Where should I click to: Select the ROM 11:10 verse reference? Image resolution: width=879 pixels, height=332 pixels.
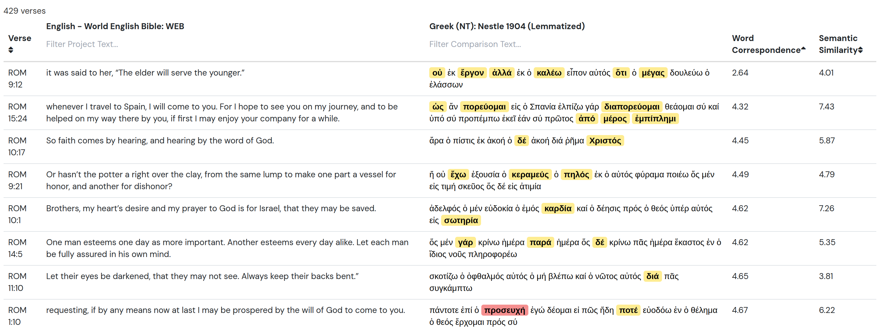coord(17,282)
